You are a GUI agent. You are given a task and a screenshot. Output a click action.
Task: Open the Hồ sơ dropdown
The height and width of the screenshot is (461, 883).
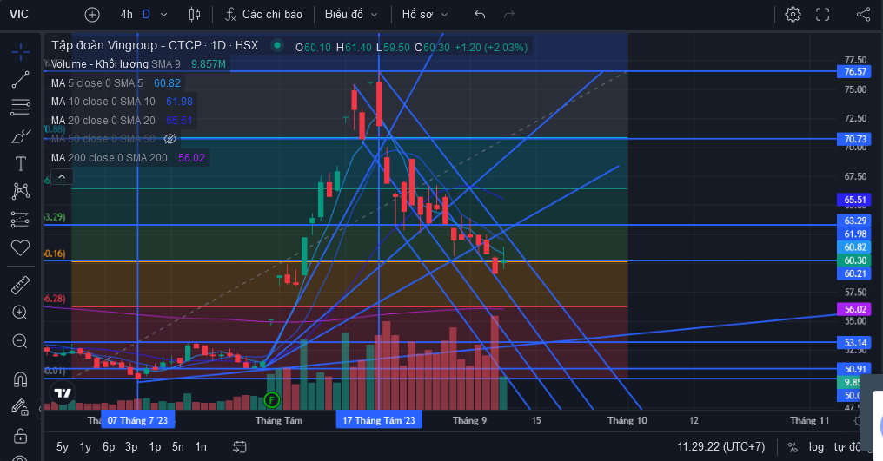425,15
